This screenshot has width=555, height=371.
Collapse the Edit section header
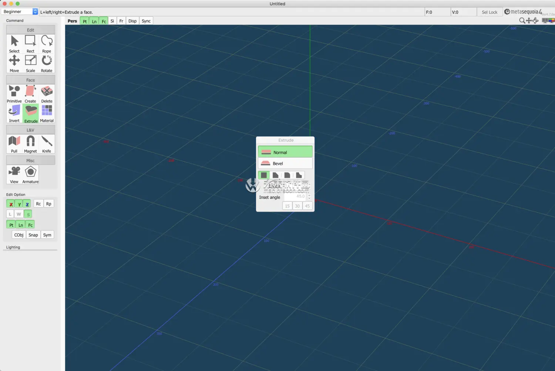(x=31, y=30)
